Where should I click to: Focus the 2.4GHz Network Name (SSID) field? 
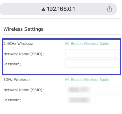click(92, 53)
